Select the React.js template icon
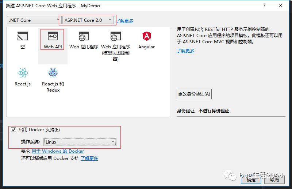The image size is (292, 189). tap(23, 73)
